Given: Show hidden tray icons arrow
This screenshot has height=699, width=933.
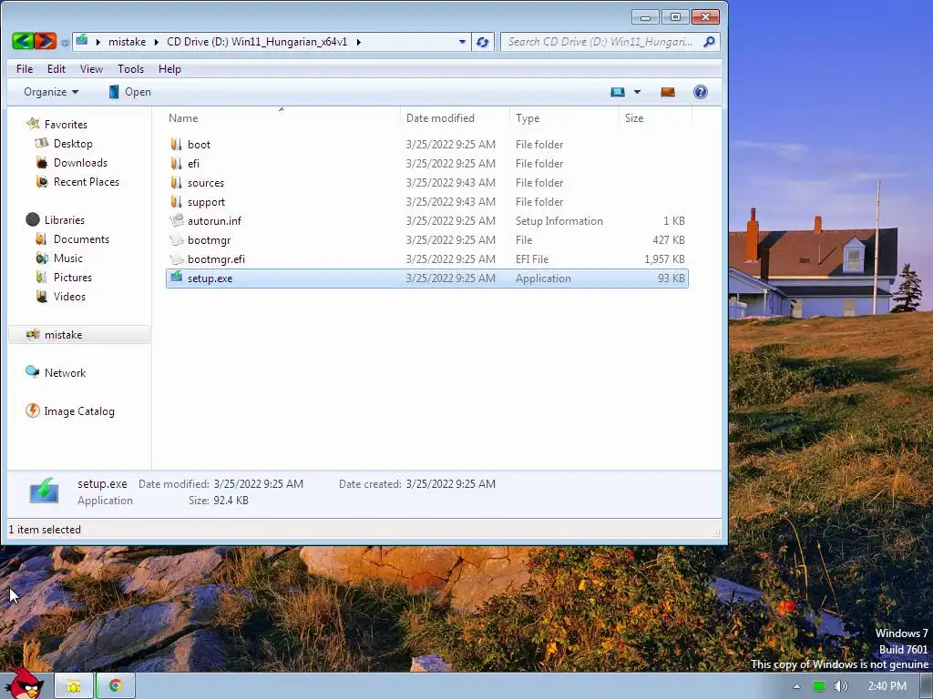Looking at the screenshot, I should coord(796,686).
